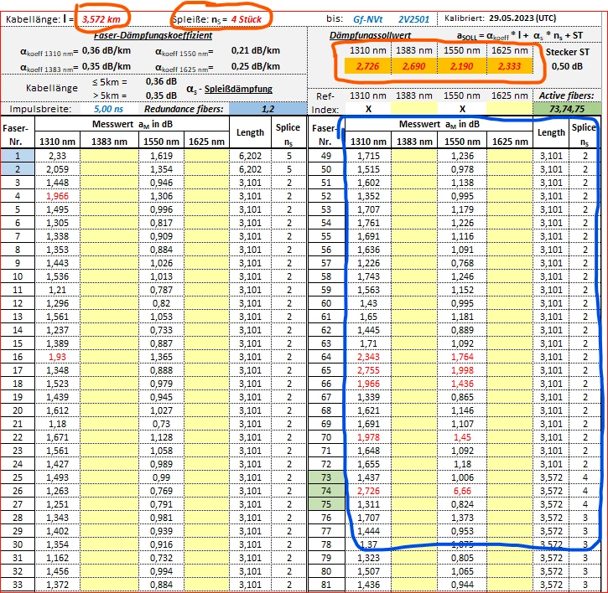Select the Kabellänge value 3,572 km
The height and width of the screenshot is (593, 608).
pyautogui.click(x=101, y=19)
